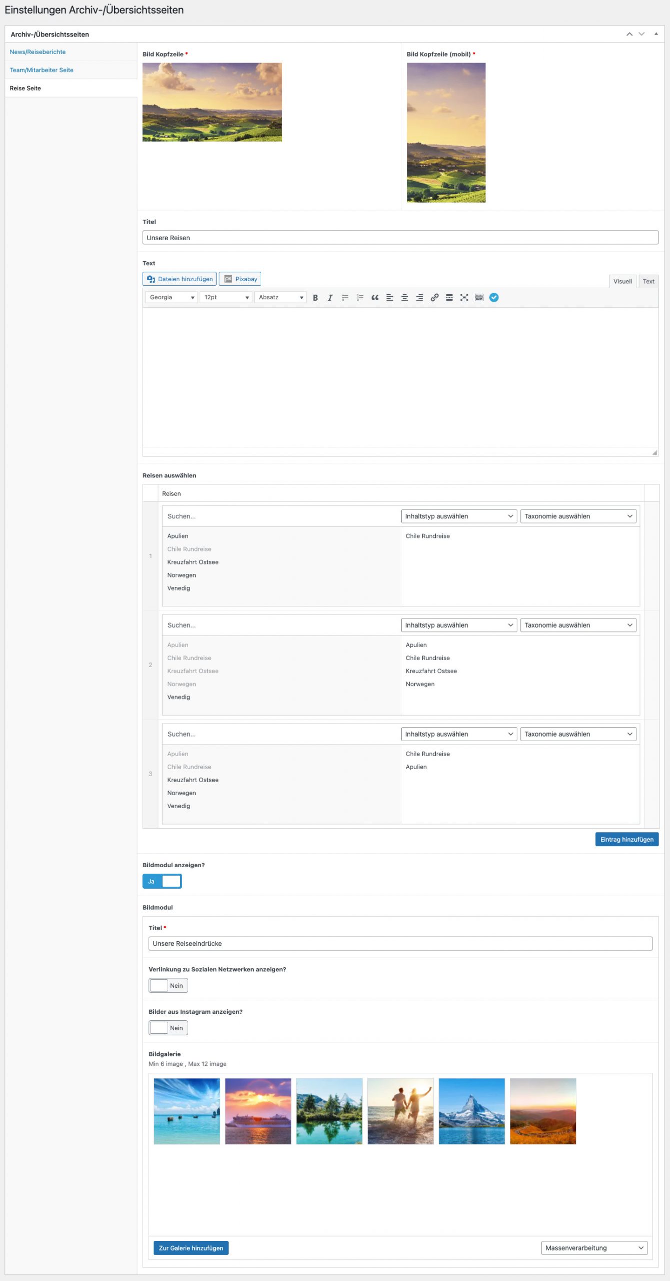Enable Verlinkung zu Sozialen Netzwerken toggle

[168, 985]
